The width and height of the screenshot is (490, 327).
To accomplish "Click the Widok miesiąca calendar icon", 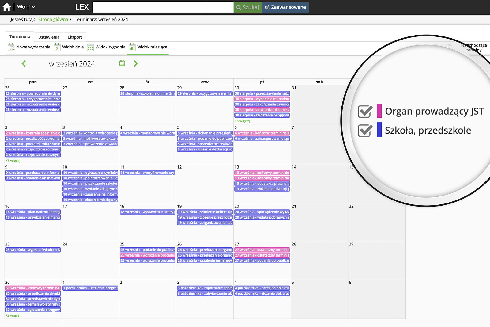I will [132, 47].
